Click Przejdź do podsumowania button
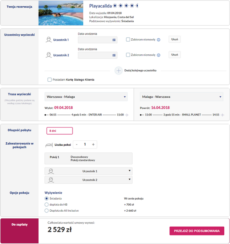The height and width of the screenshot is (244, 230). pos(197,231)
